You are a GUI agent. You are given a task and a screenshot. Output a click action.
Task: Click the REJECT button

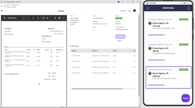pyautogui.click(x=120, y=41)
